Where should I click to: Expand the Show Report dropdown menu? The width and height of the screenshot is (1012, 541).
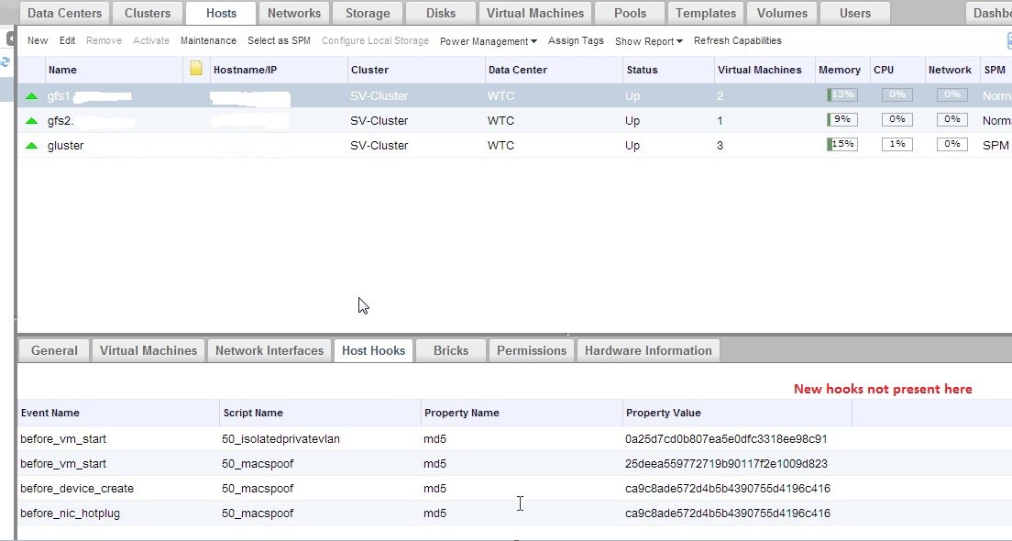[648, 41]
